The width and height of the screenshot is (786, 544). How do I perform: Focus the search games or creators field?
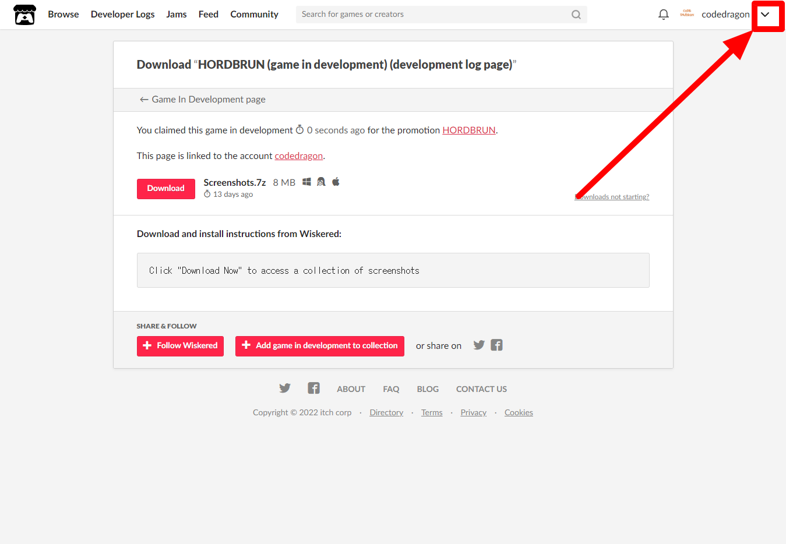pos(441,15)
